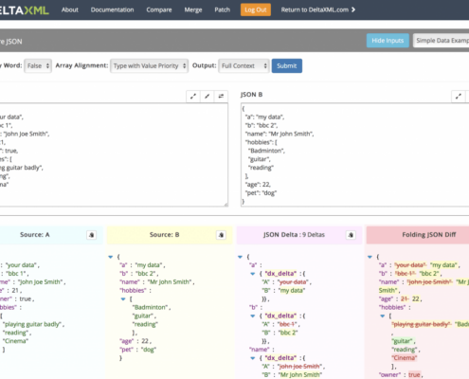Viewport: 469px width, 379px height.
Task: Click the icon button beside the JSON Delta heading
Action: pyautogui.click(x=351, y=235)
